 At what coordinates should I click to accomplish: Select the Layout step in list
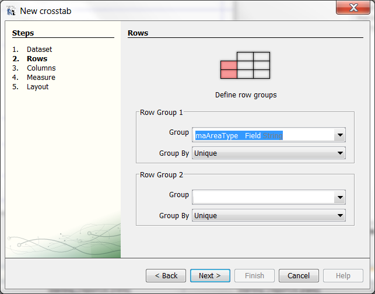37,87
